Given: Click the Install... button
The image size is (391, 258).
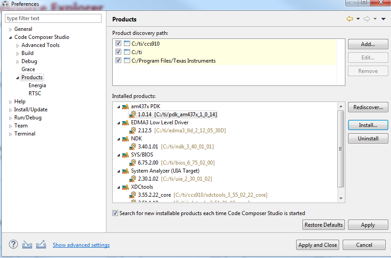Looking at the screenshot, I should 368,125.
